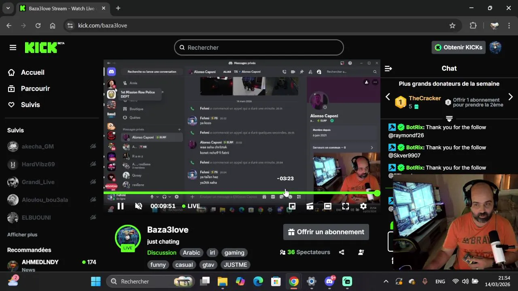Open AHMEDLNDY recommended channel
The height and width of the screenshot is (291, 518).
(x=52, y=265)
